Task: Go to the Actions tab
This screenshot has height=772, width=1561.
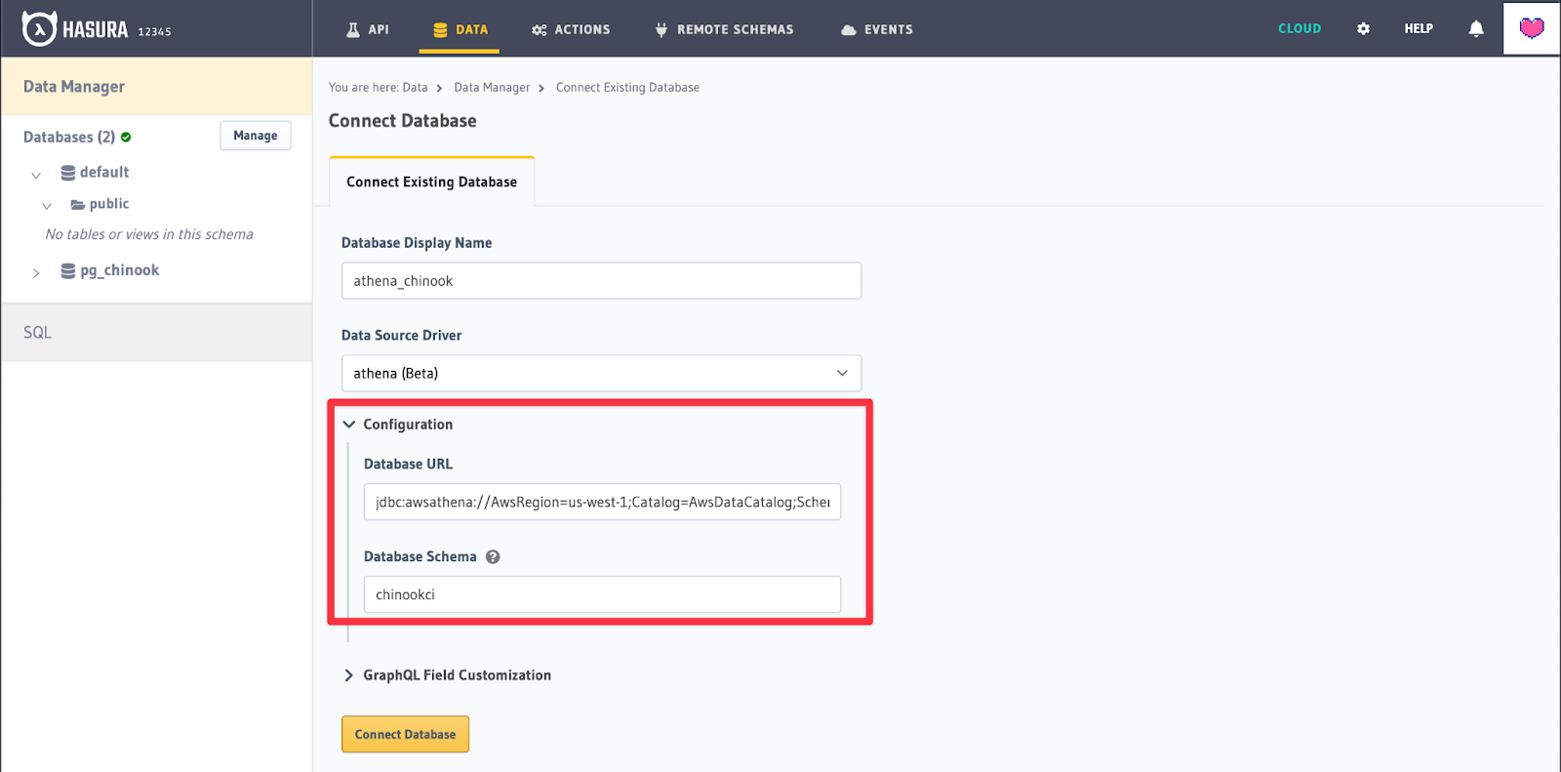Action: click(x=571, y=29)
